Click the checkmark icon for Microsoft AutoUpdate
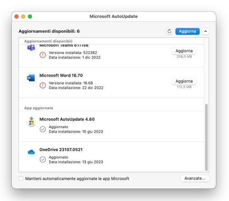The width and height of the screenshot is (229, 201). pos(43,129)
